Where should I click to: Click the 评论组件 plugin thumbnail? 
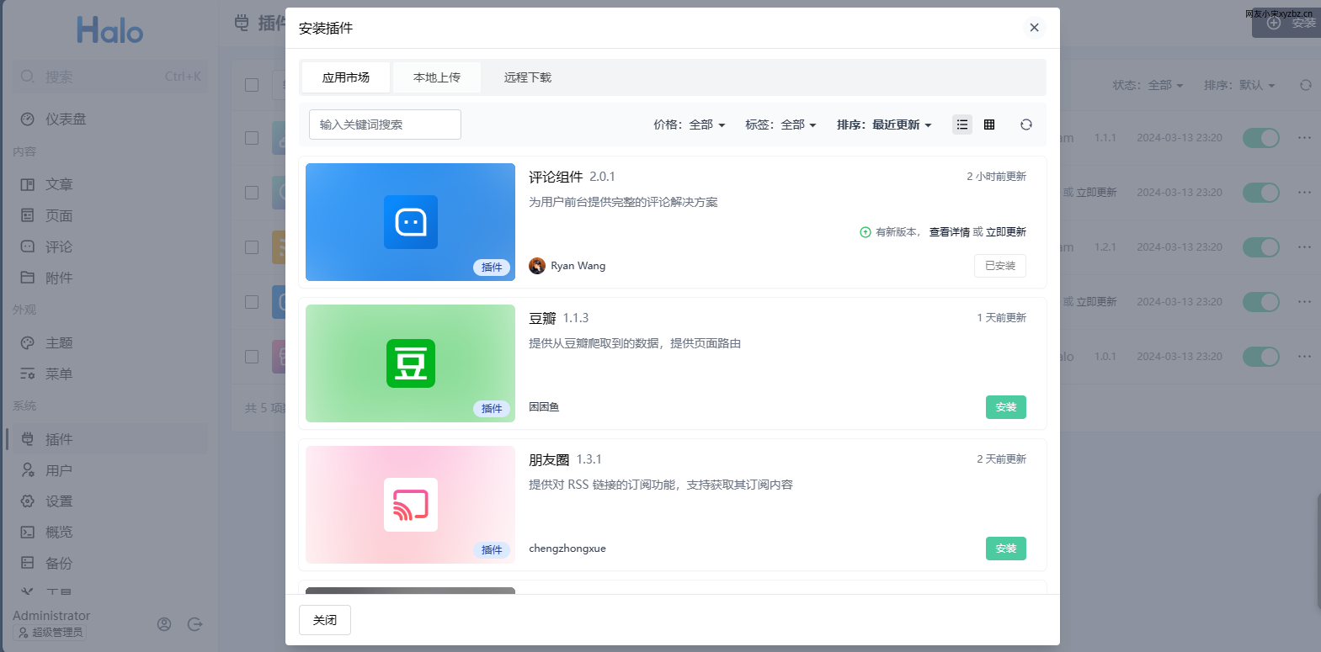[410, 222]
